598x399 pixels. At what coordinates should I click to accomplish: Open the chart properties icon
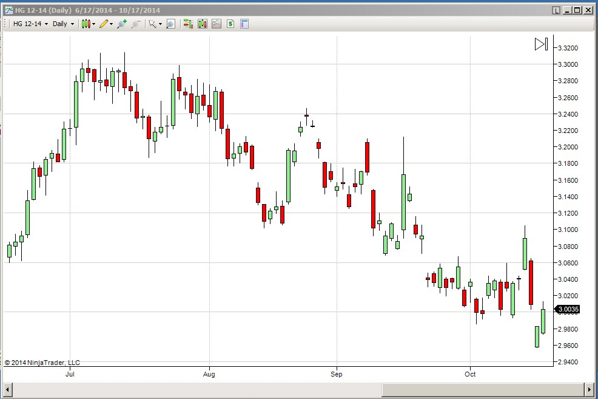(x=244, y=24)
